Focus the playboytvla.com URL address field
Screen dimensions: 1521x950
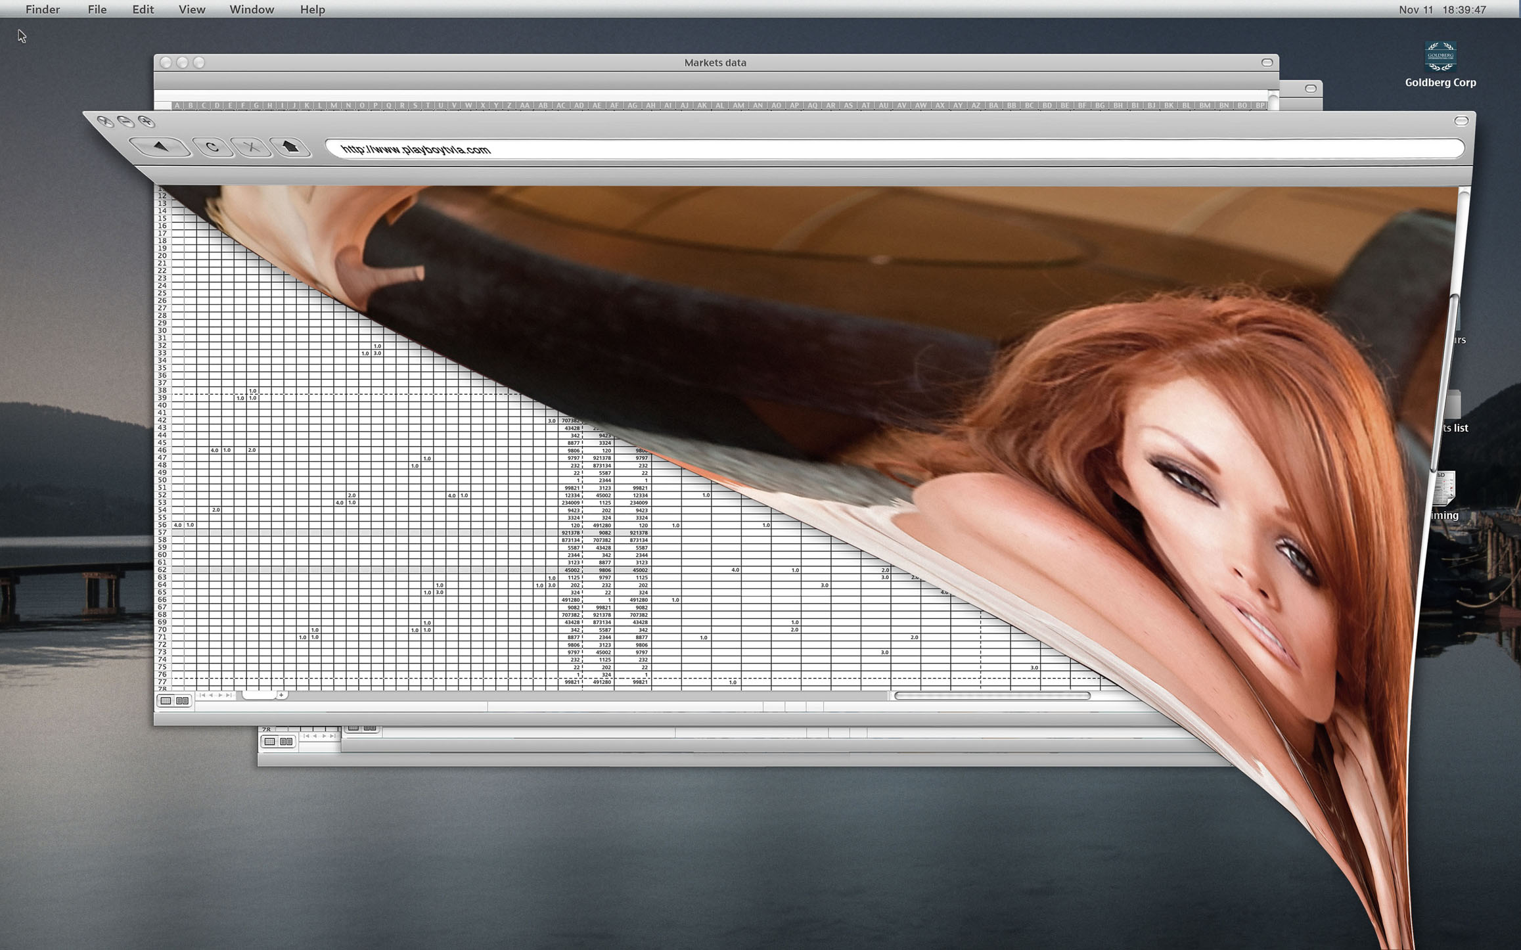tap(895, 149)
